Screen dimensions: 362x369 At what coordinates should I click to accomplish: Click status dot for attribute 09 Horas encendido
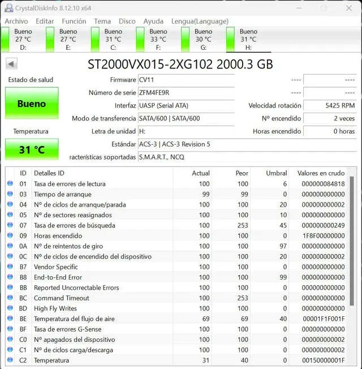pos(10,235)
